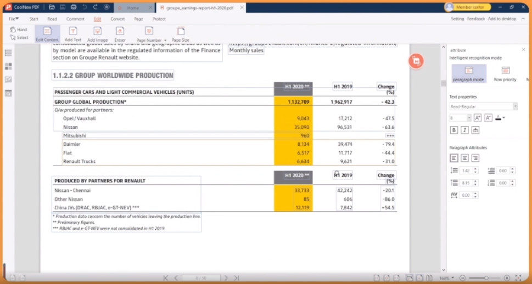Choose the Select cursor tool

tap(19, 38)
